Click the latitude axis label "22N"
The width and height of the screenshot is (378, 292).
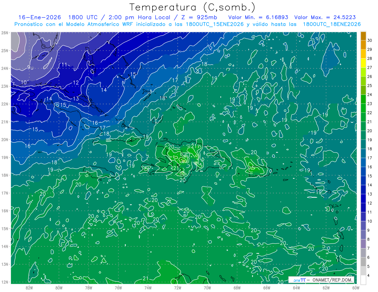(x=5, y=104)
